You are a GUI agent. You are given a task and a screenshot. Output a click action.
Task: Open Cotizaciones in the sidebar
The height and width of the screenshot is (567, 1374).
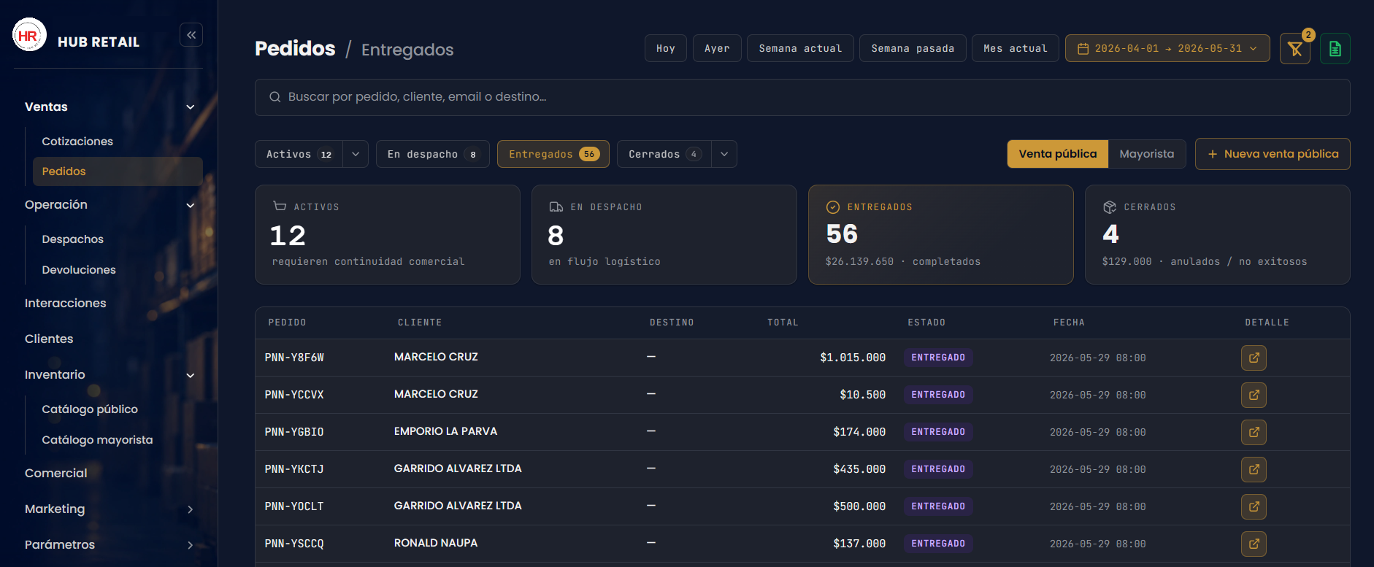[77, 142]
